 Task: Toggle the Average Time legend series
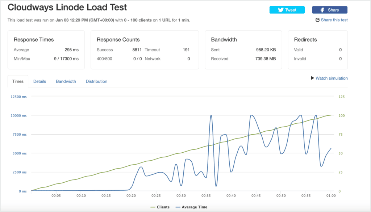click(x=191, y=207)
